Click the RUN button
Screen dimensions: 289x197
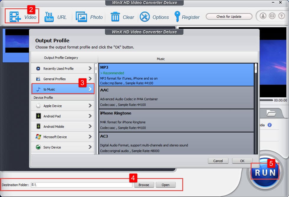click(x=265, y=173)
